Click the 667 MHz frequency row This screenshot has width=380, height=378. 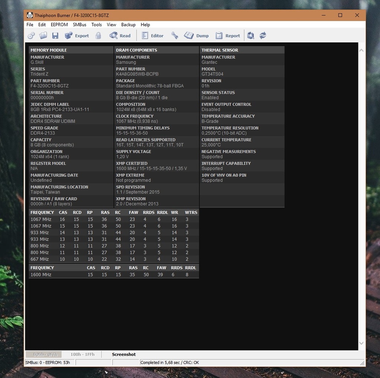click(114, 259)
